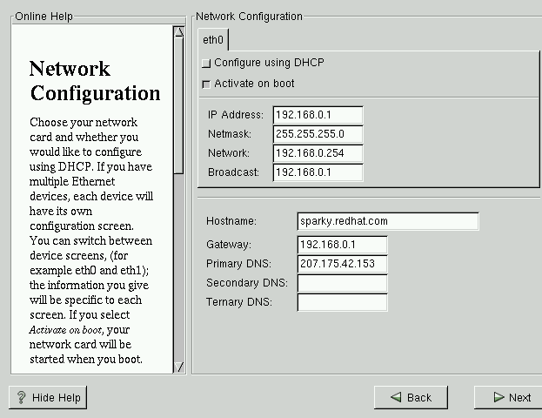Image resolution: width=542 pixels, height=418 pixels.
Task: Proceed with the Next button
Action: pyautogui.click(x=511, y=397)
